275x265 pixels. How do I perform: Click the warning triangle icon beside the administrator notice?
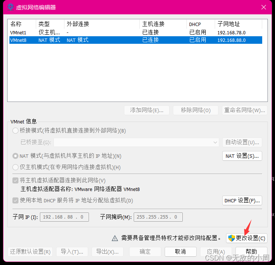[115, 238]
